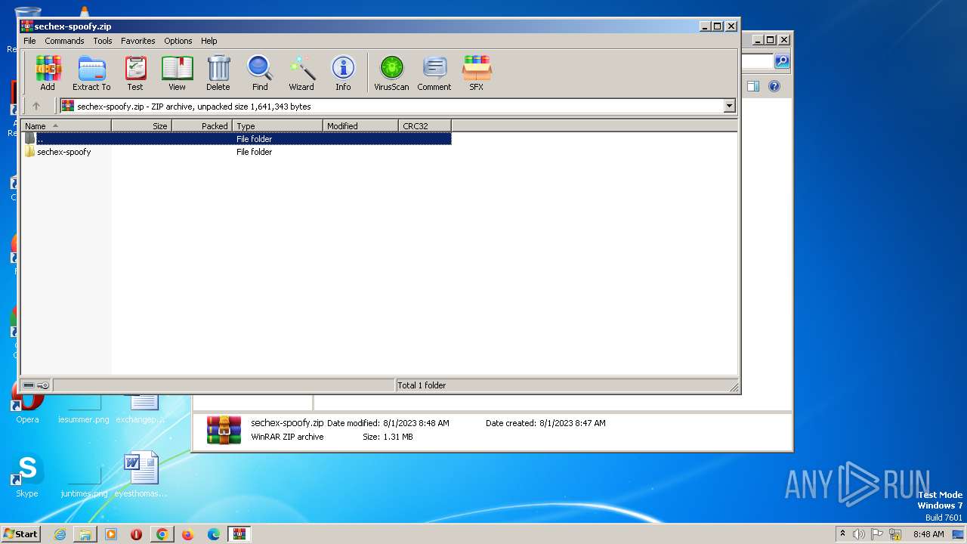The image size is (967, 544).
Task: Open the Favorites menu
Action: pyautogui.click(x=138, y=41)
